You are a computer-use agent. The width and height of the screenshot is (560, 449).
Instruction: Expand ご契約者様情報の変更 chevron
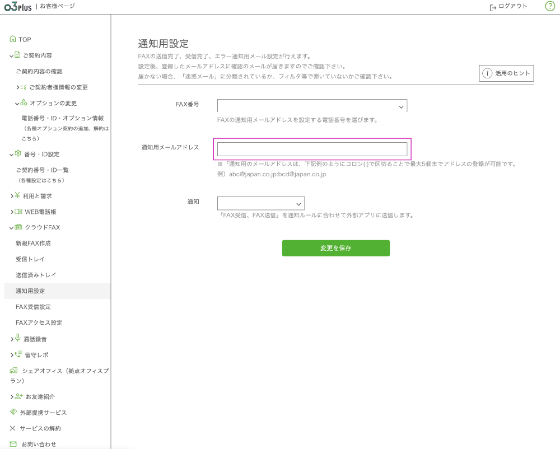tap(18, 87)
